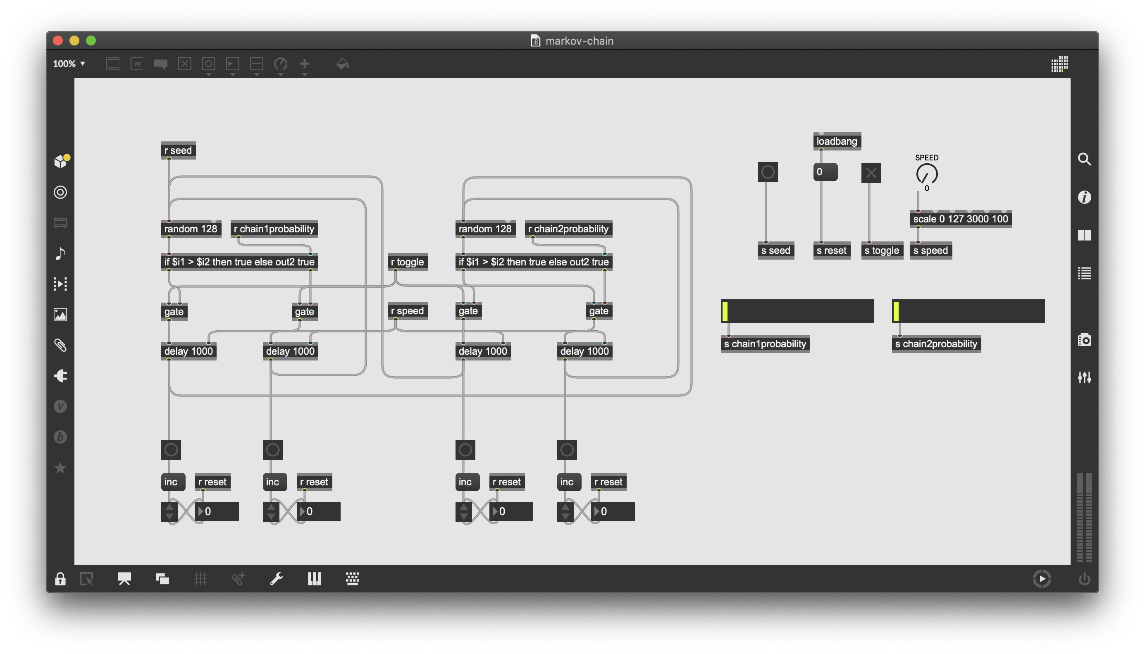Open the Snapshots camera icon

point(1084,339)
